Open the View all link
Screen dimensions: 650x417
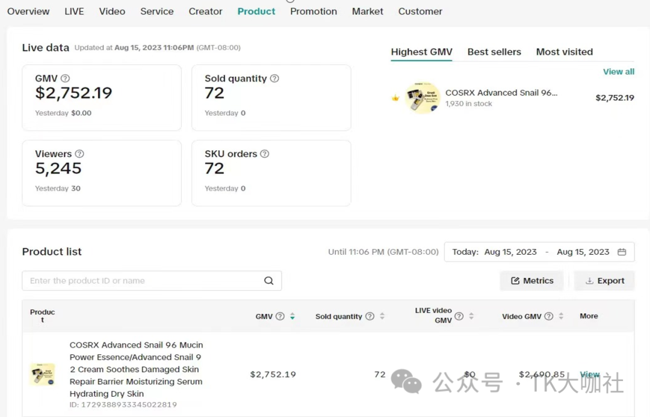(x=618, y=72)
